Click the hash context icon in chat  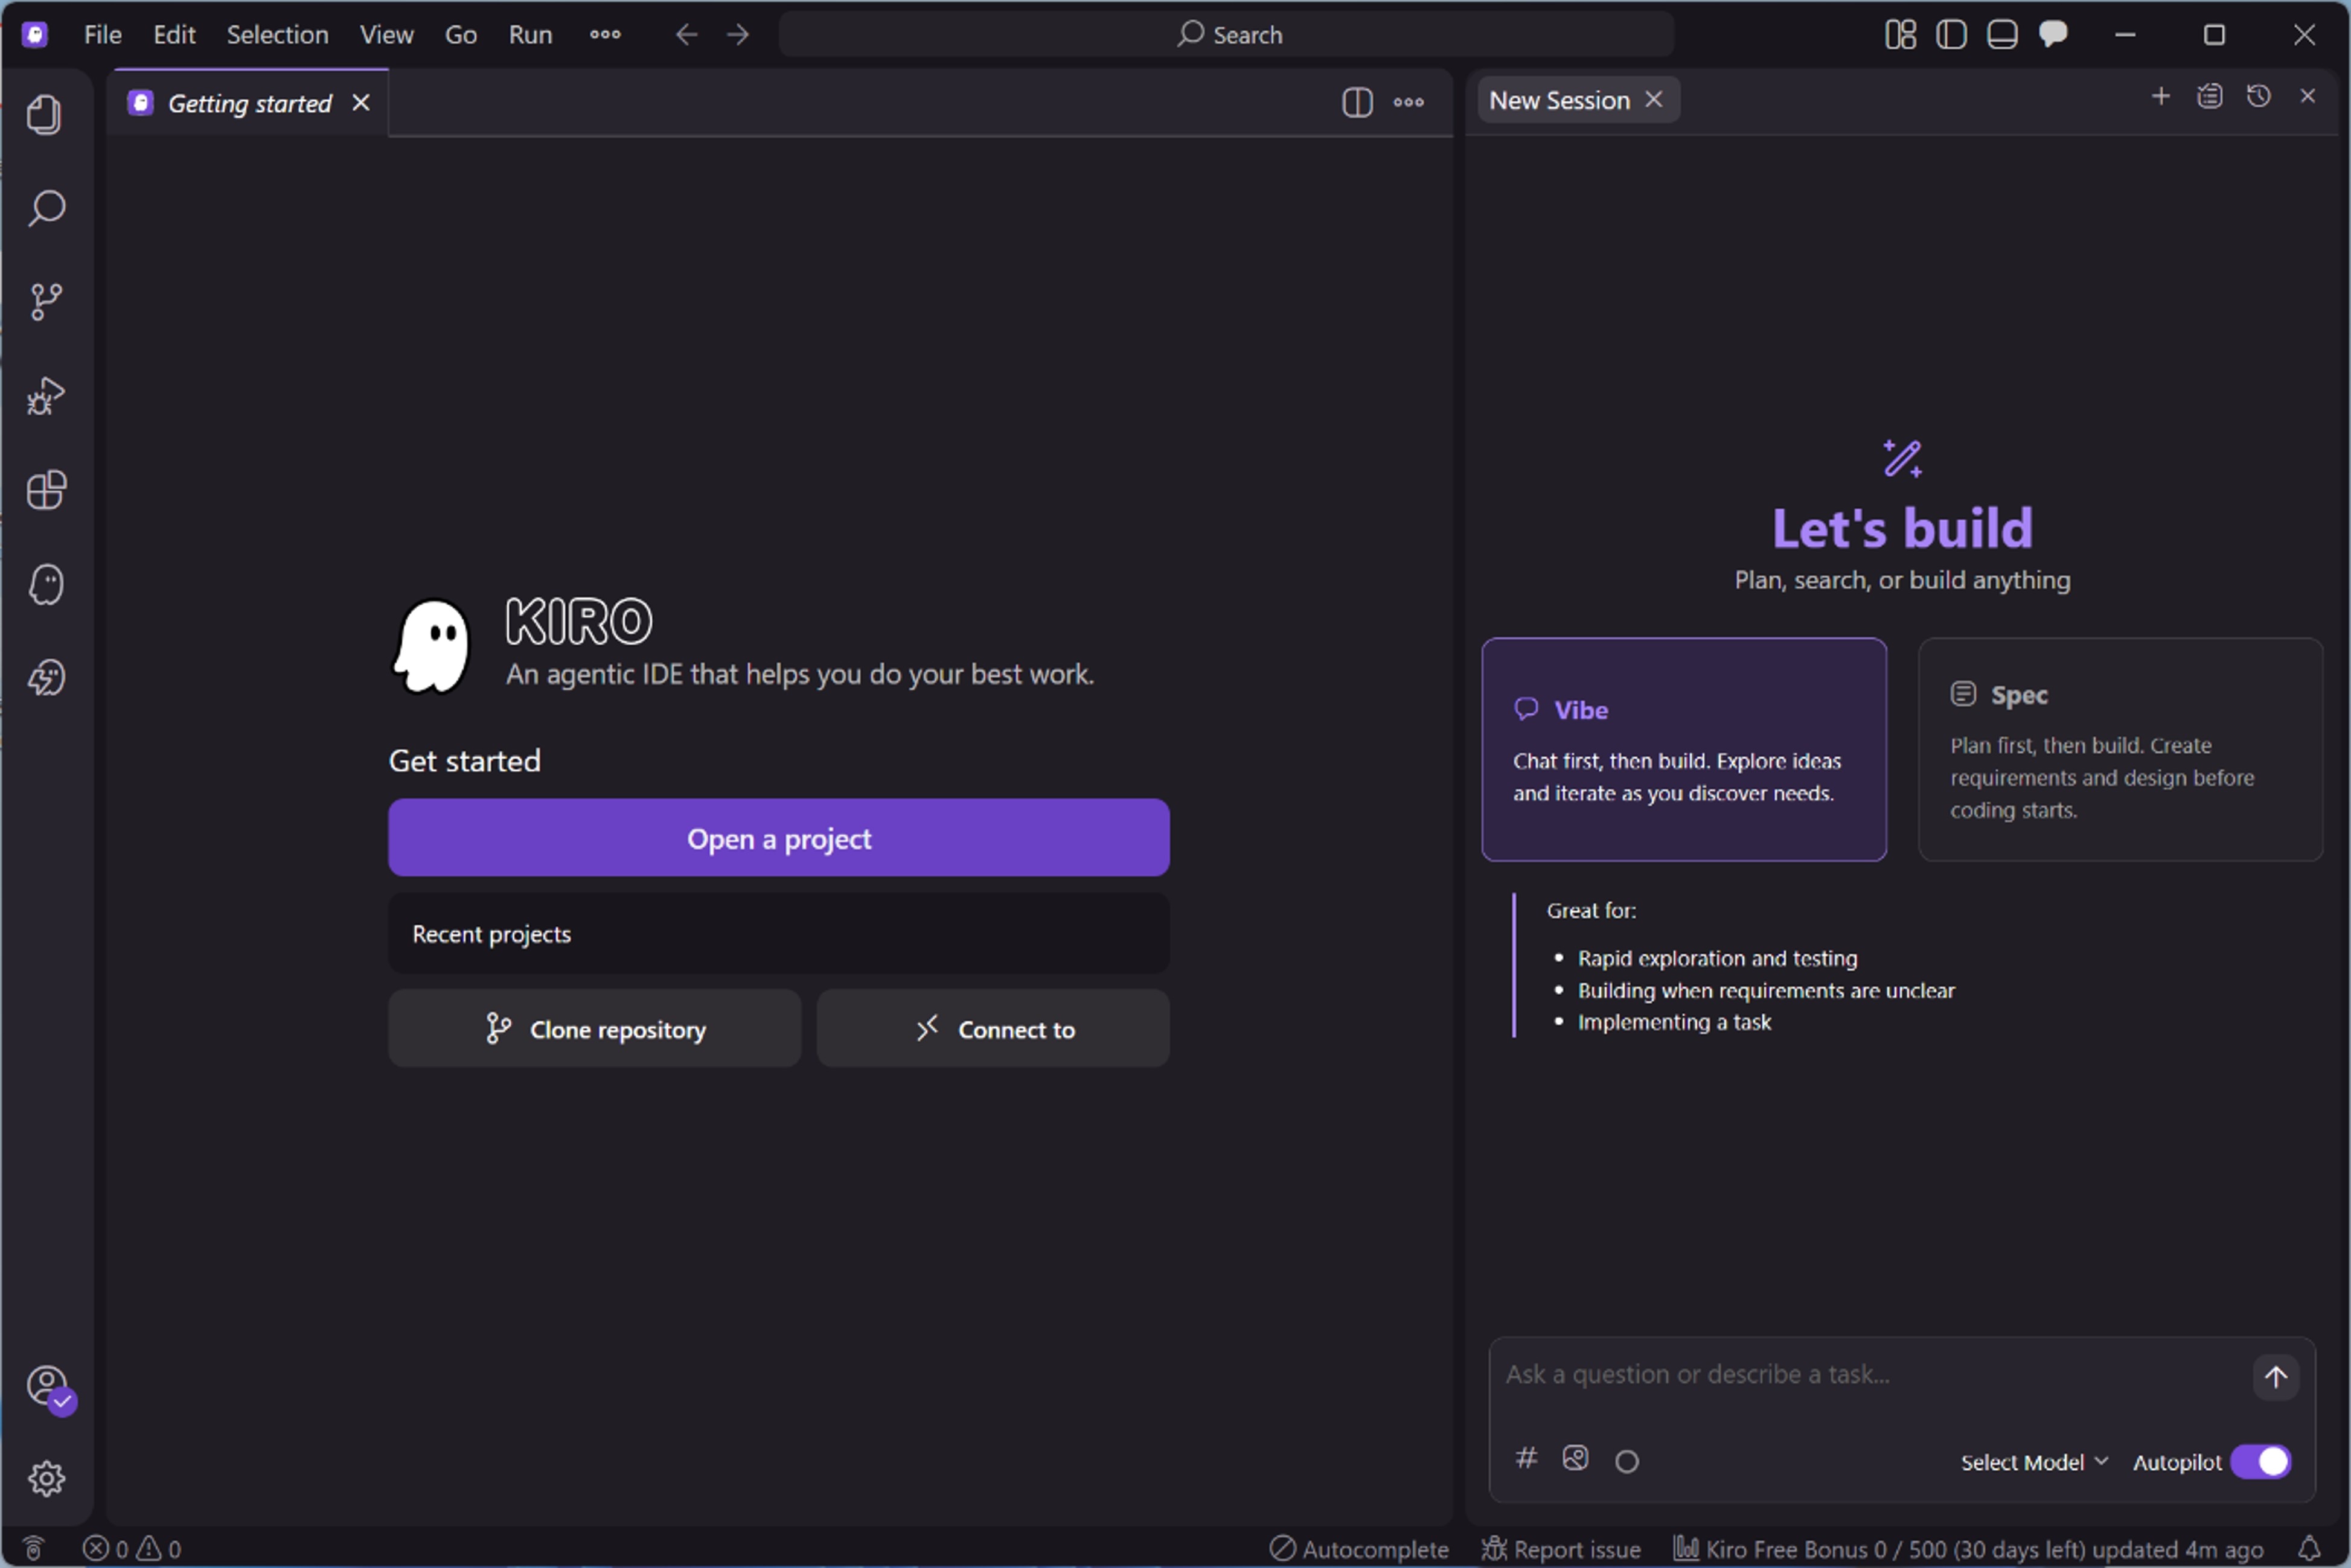point(1526,1458)
